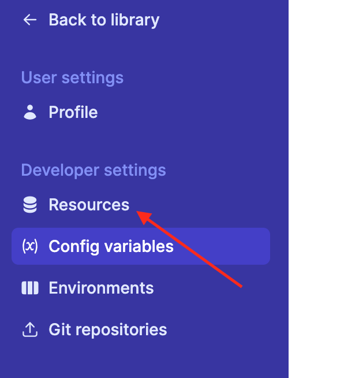This screenshot has height=378, width=344.
Task: Open Profile via the person icon
Action: (30, 112)
